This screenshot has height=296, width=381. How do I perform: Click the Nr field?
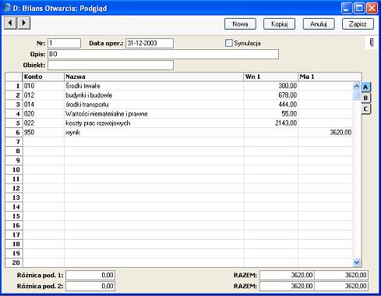(x=64, y=43)
